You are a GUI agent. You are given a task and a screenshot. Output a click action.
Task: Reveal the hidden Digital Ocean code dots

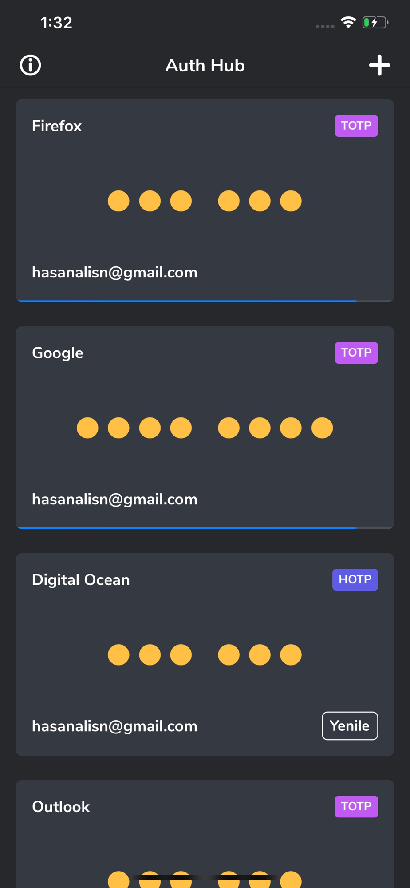(205, 655)
